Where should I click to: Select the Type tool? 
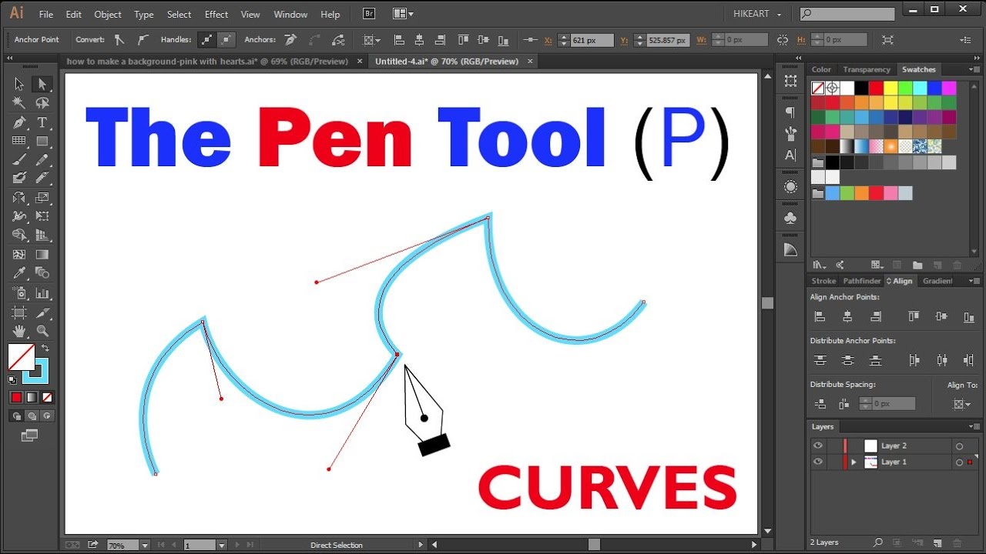point(42,122)
